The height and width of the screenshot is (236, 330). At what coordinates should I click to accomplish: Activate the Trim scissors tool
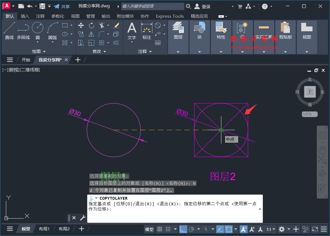[102, 25]
